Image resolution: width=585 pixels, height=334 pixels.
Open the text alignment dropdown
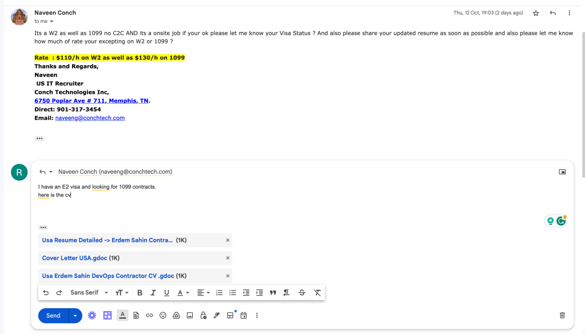click(x=204, y=293)
